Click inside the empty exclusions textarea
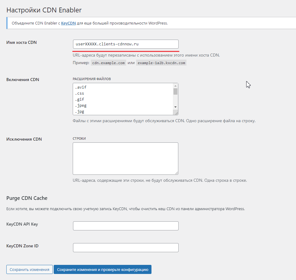The width and height of the screenshot is (296, 280). [x=125, y=158]
